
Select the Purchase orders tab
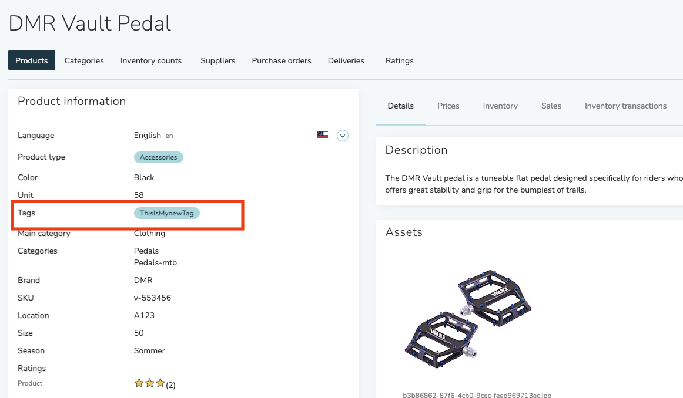[282, 60]
